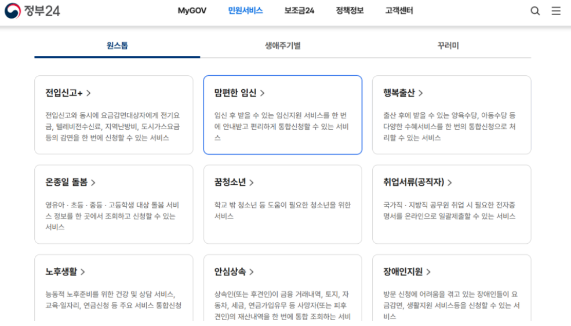Open the 취업서류(공직자) service link

point(417,182)
